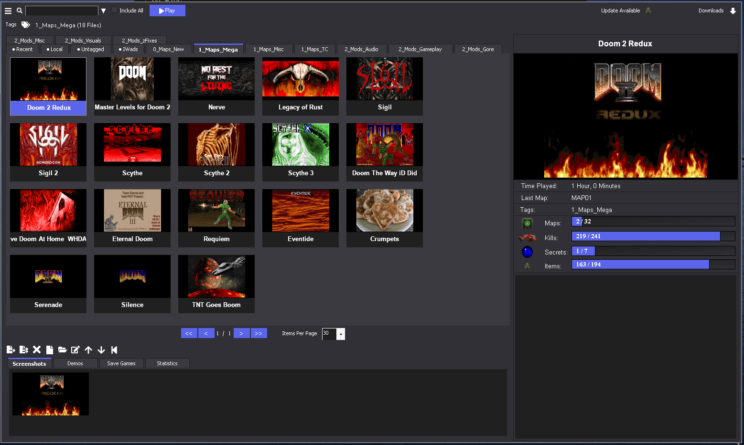Viewport: 744px width, 445px height.
Task: Click the Kills statistic icon
Action: (x=528, y=237)
